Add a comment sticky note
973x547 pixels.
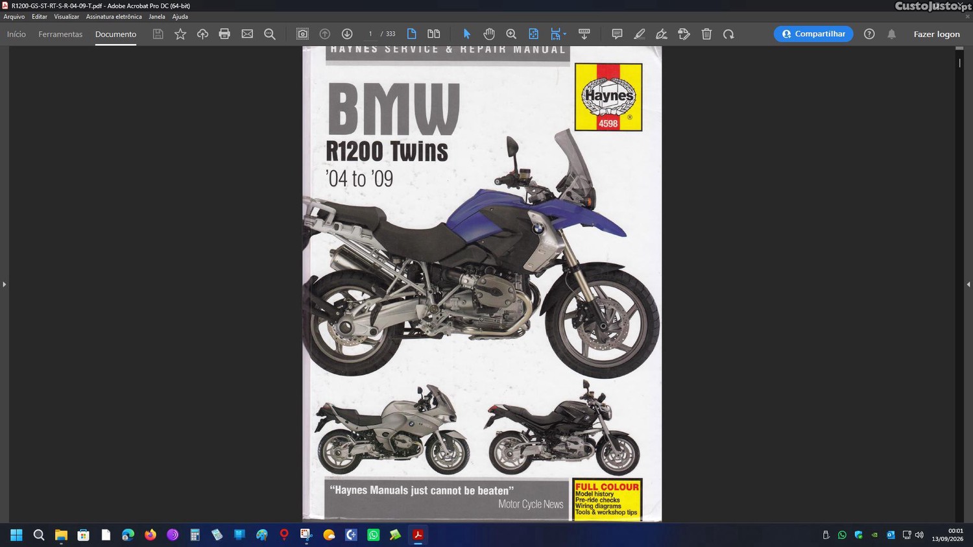pos(617,34)
